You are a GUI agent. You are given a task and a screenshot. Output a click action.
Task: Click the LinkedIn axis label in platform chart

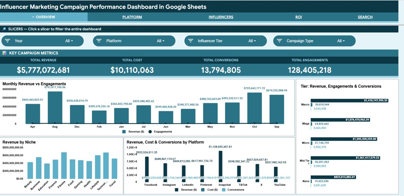[188, 185]
